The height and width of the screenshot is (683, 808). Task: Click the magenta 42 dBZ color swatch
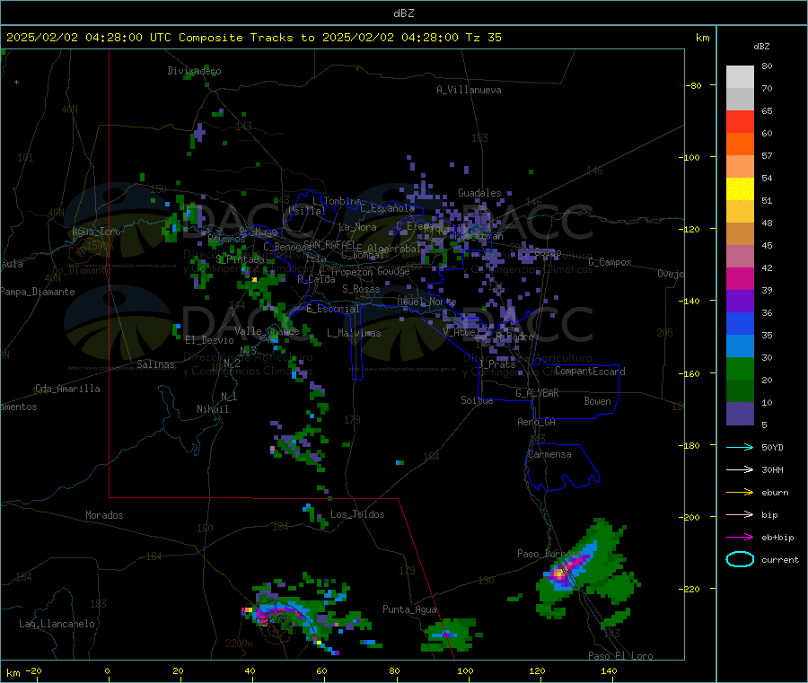point(740,278)
